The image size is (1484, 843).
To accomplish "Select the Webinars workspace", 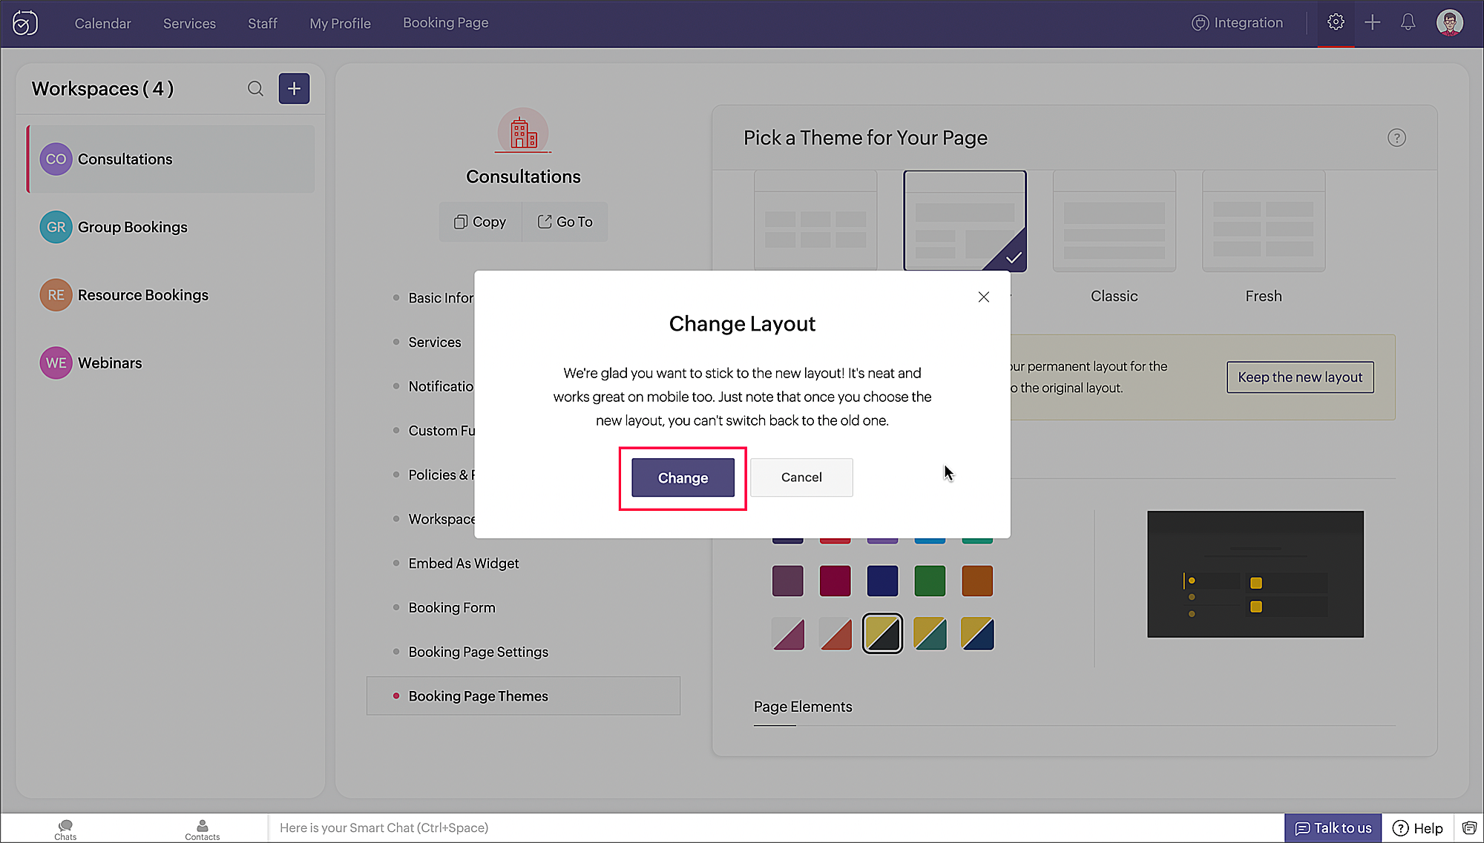I will [109, 363].
